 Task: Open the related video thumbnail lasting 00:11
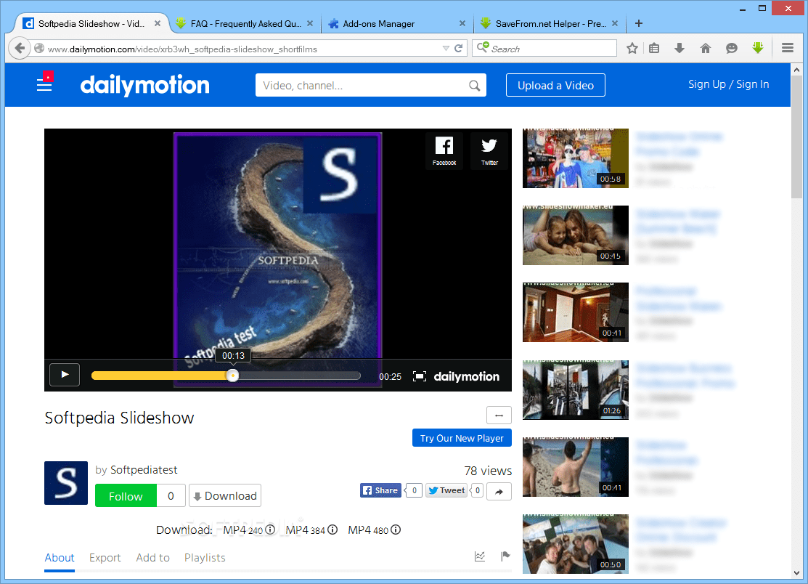pos(576,312)
